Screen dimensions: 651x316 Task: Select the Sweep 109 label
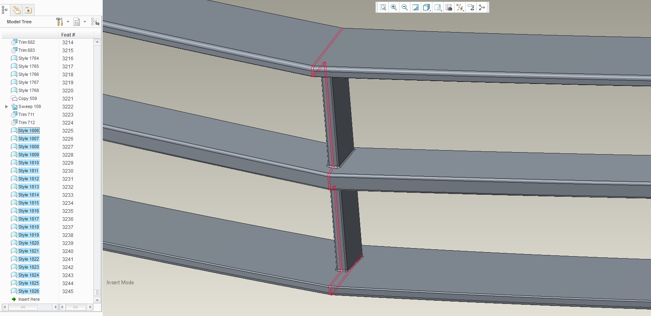(x=30, y=106)
